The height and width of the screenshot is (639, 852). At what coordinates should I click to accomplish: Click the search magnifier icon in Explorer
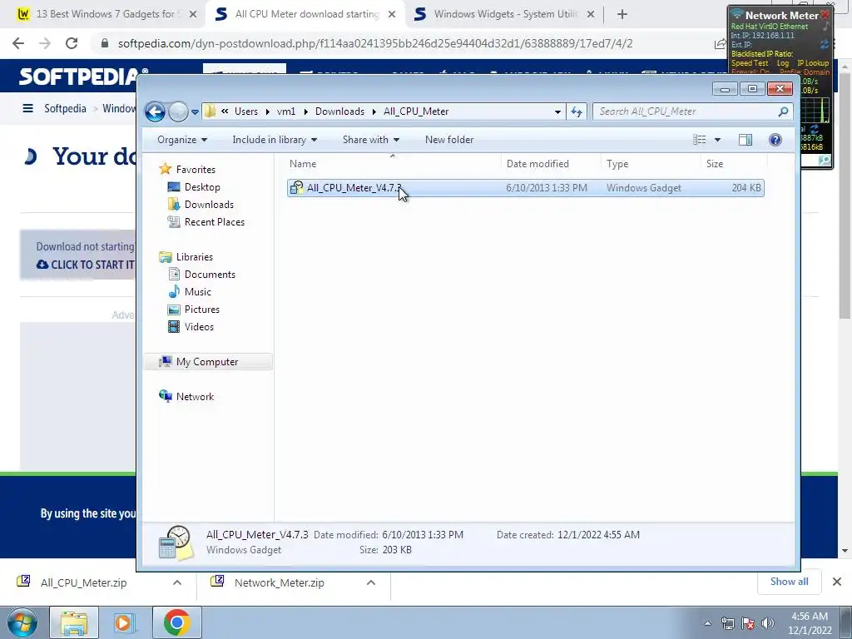coord(783,112)
